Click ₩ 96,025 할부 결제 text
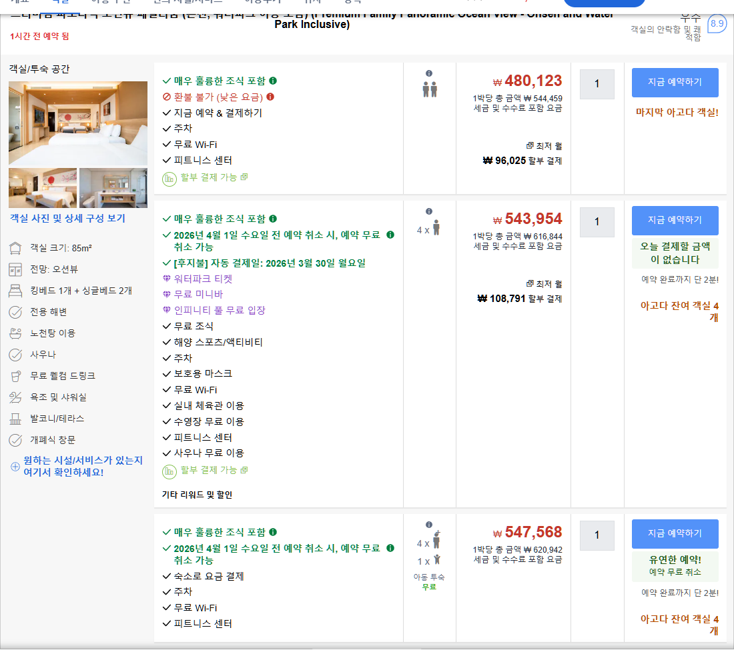 point(522,161)
